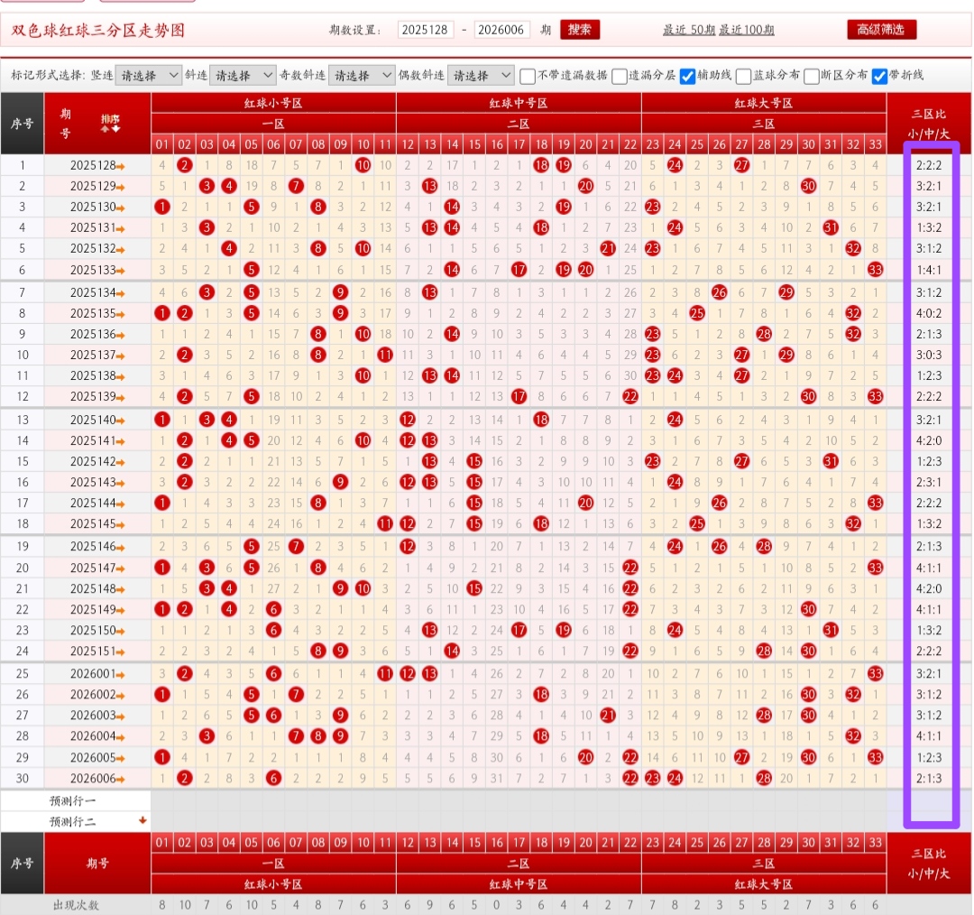Uncheck the 带折线 checkbox

click(879, 76)
